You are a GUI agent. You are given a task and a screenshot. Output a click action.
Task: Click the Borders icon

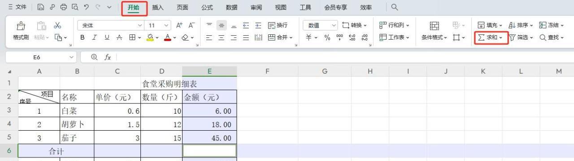pyautogui.click(x=132, y=38)
